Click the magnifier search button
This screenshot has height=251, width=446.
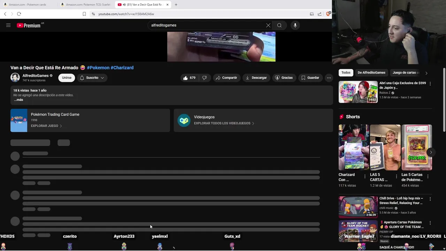point(279,25)
